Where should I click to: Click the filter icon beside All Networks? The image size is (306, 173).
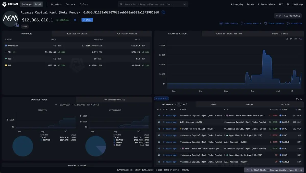(277, 16)
